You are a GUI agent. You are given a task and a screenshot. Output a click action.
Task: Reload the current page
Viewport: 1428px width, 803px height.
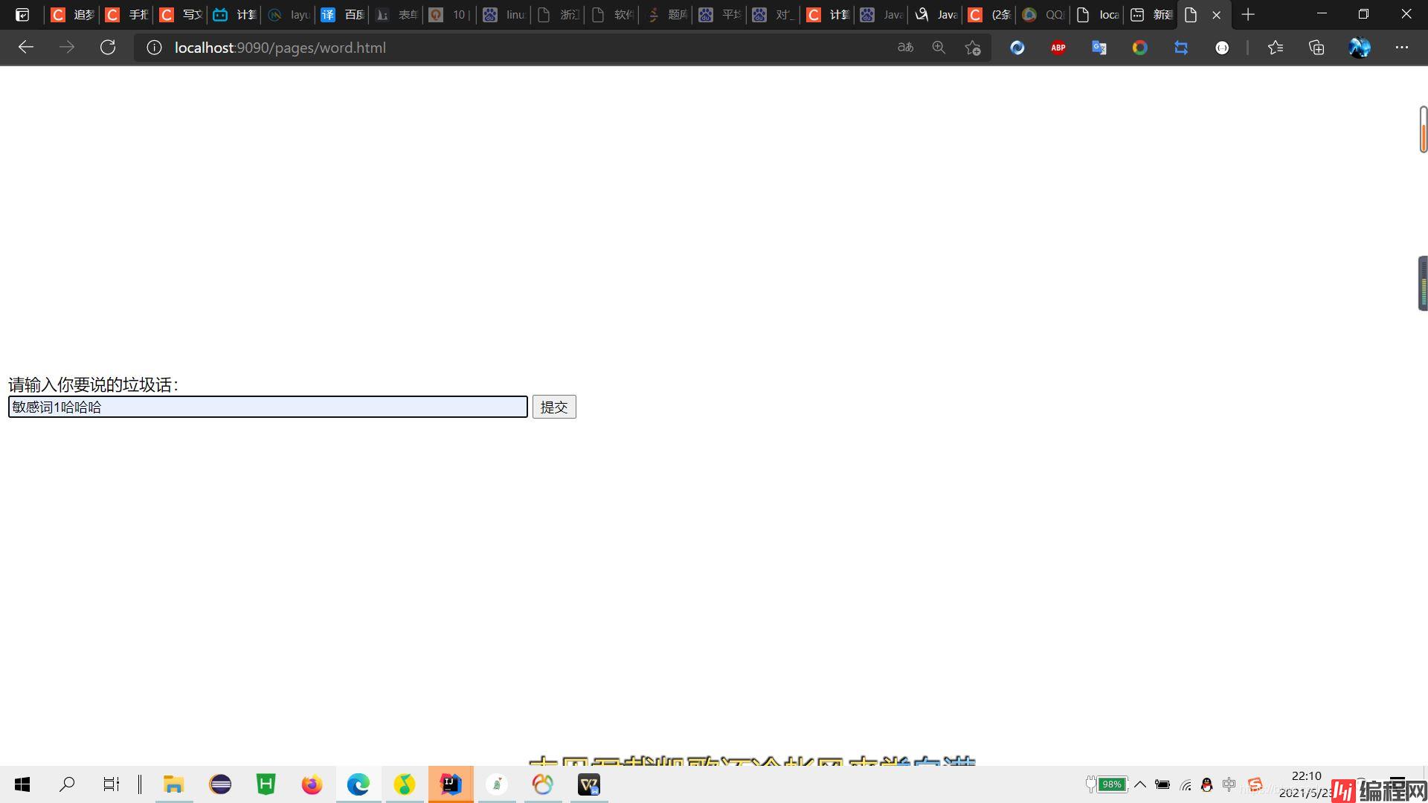point(108,48)
